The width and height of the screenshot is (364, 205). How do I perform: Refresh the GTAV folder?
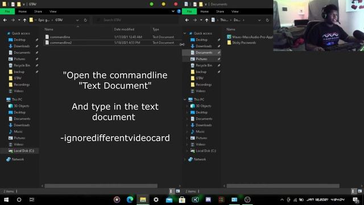tap(85, 20)
